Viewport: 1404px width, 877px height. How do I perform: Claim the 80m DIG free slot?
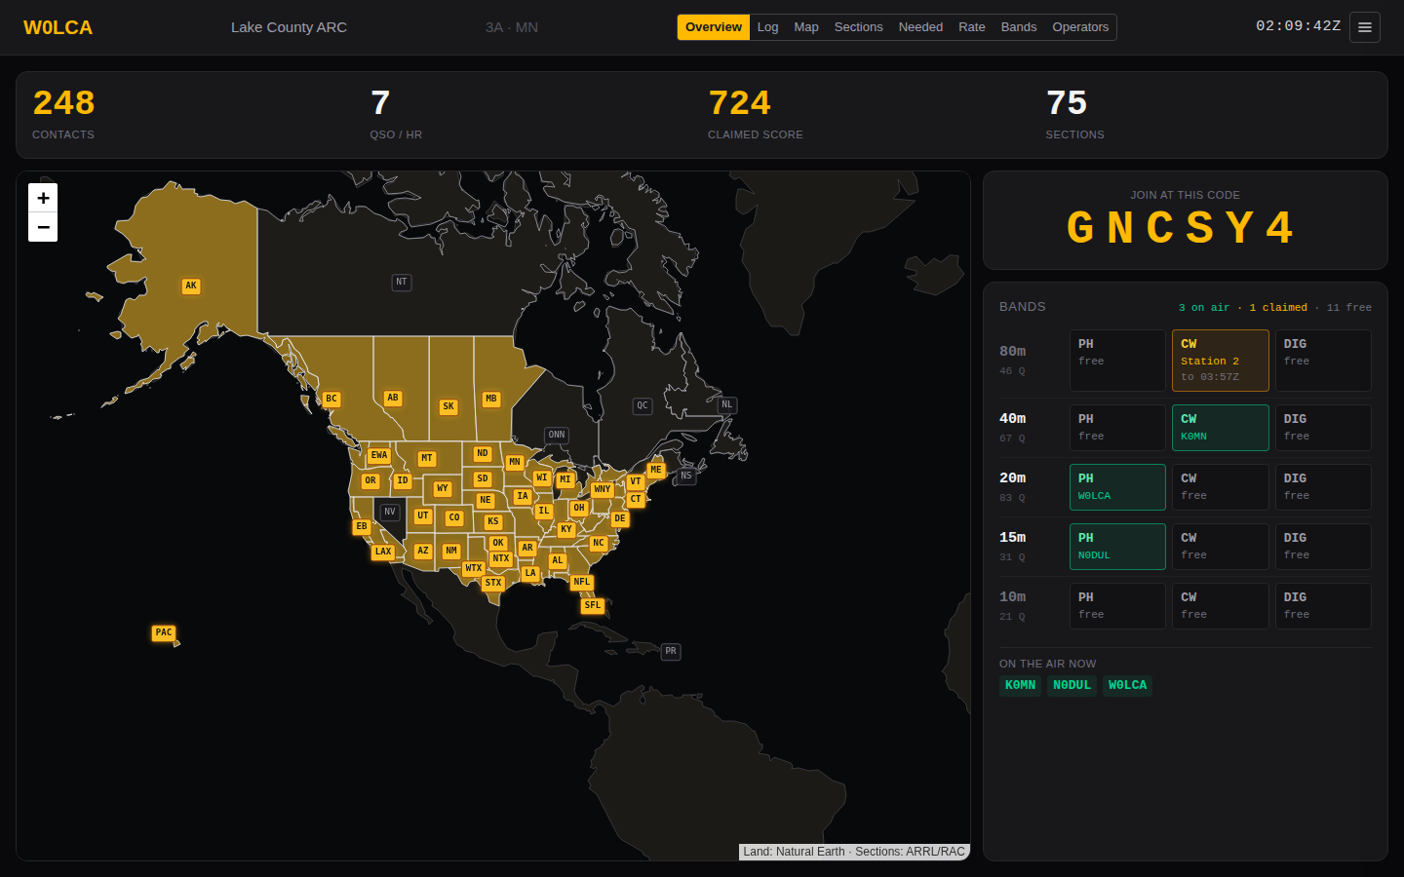click(1323, 361)
